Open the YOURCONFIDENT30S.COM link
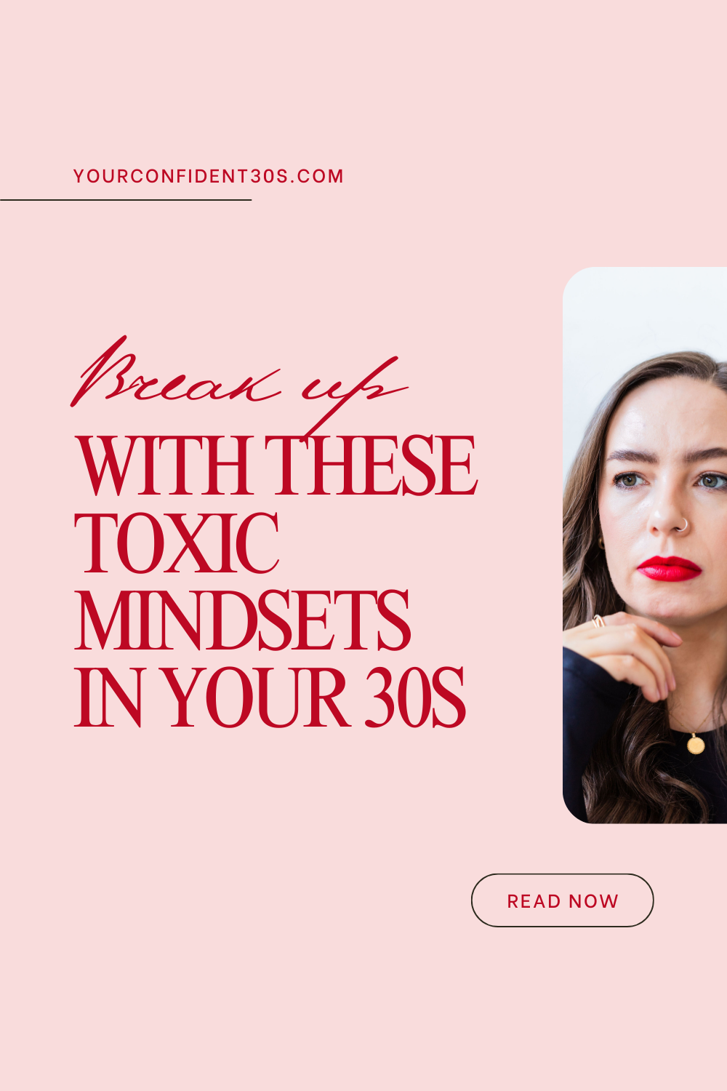 point(209,177)
